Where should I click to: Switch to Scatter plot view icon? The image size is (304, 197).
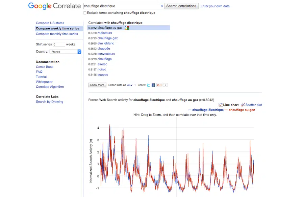243,105
